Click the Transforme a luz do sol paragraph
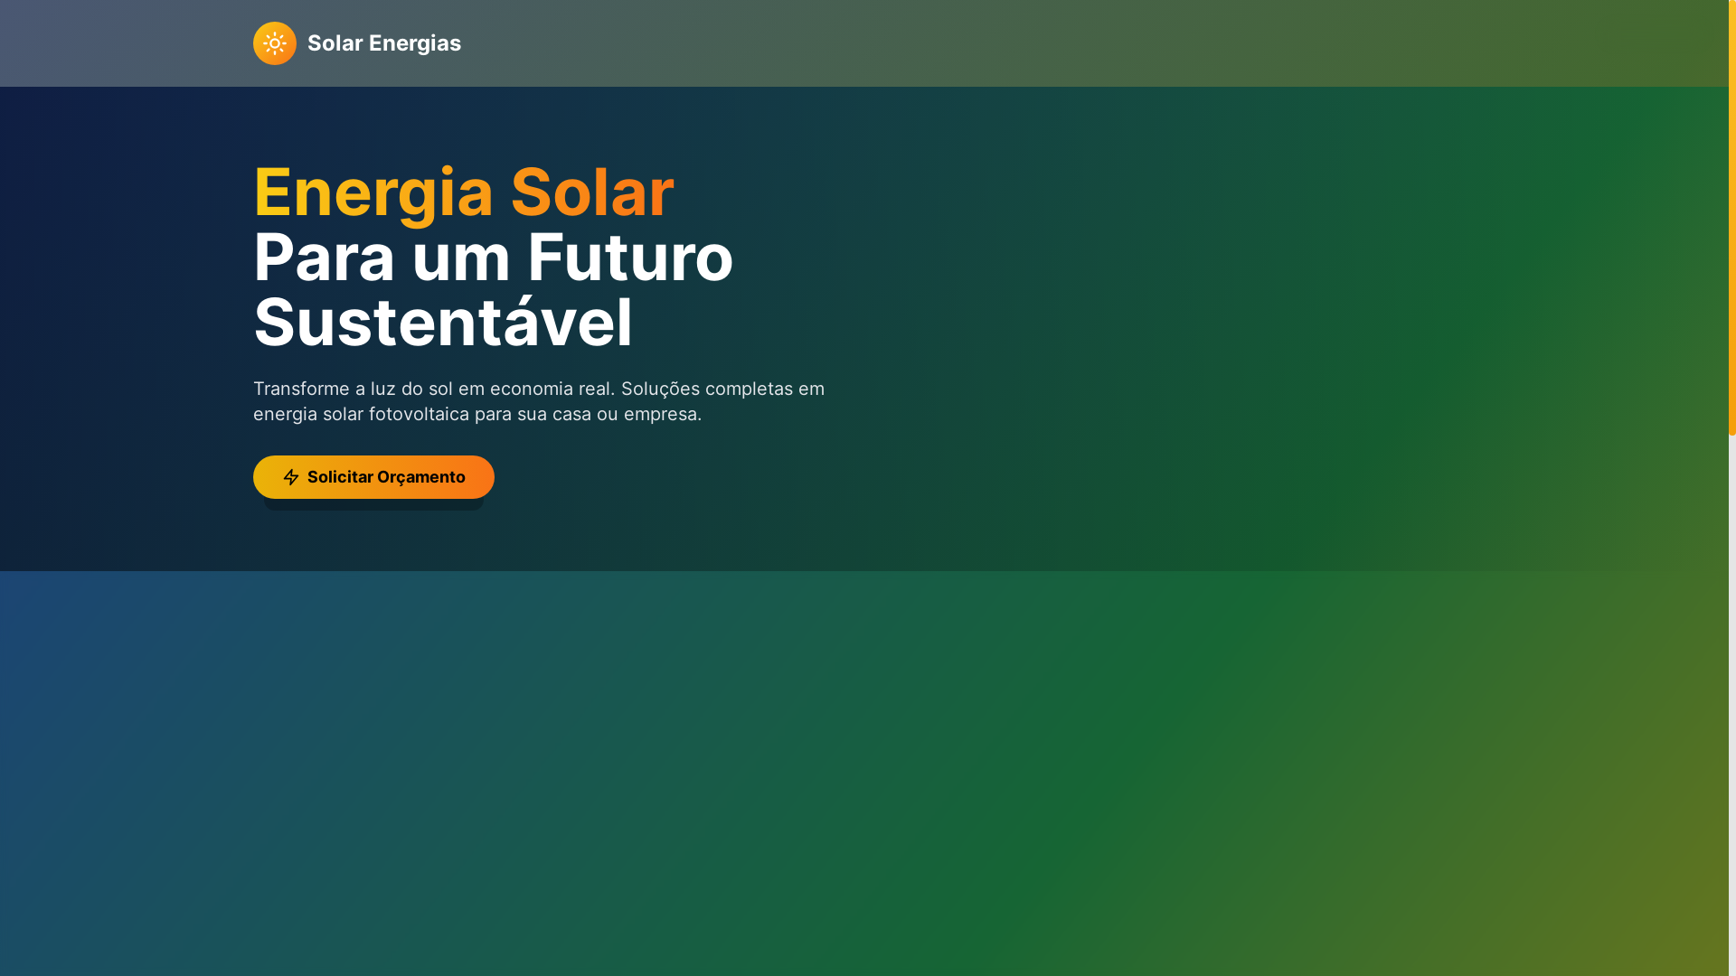The width and height of the screenshot is (1736, 976). pyautogui.click(x=539, y=401)
